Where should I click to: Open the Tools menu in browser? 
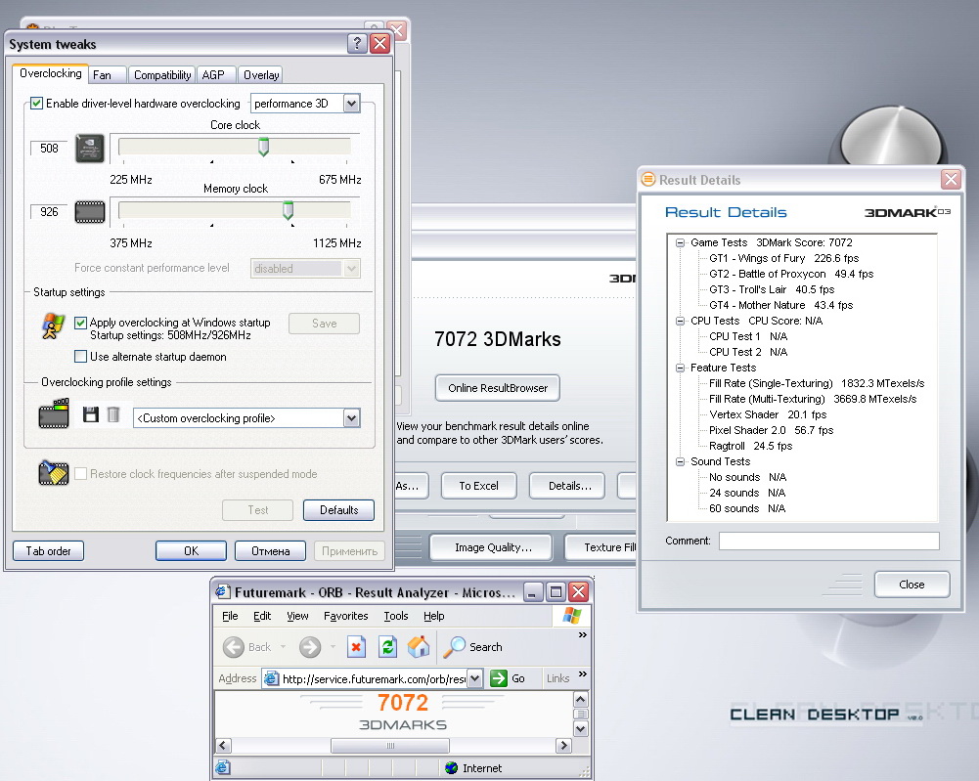[396, 616]
